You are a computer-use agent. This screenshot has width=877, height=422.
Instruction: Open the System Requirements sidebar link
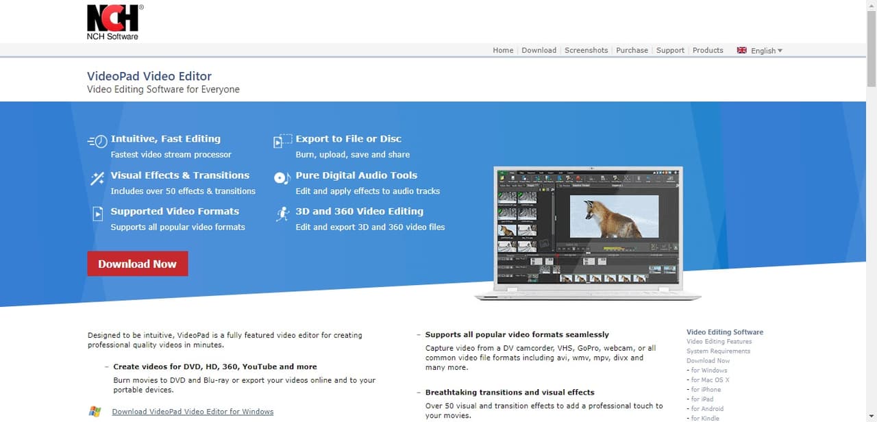pos(718,351)
